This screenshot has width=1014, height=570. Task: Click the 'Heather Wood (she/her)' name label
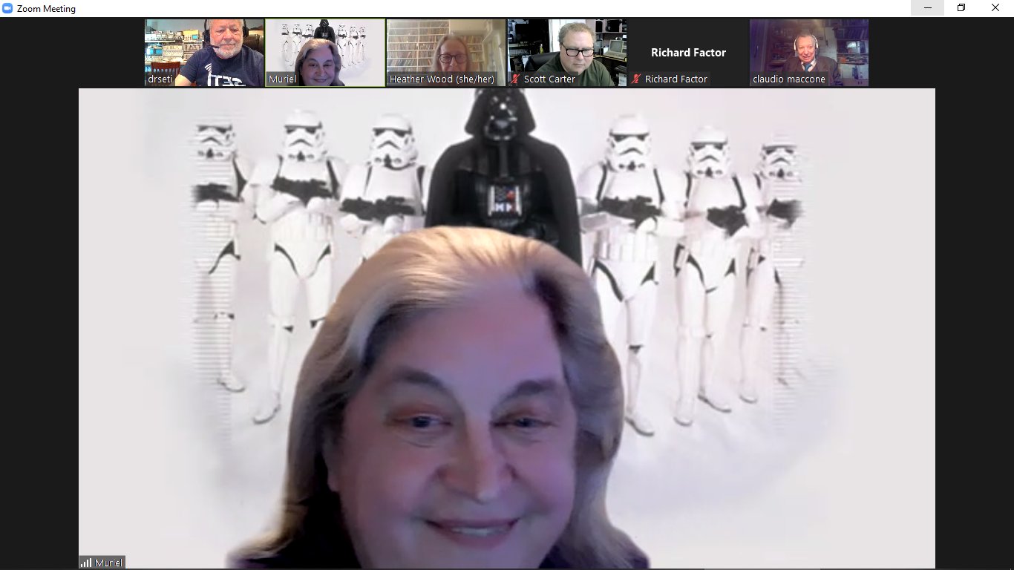[x=442, y=79]
